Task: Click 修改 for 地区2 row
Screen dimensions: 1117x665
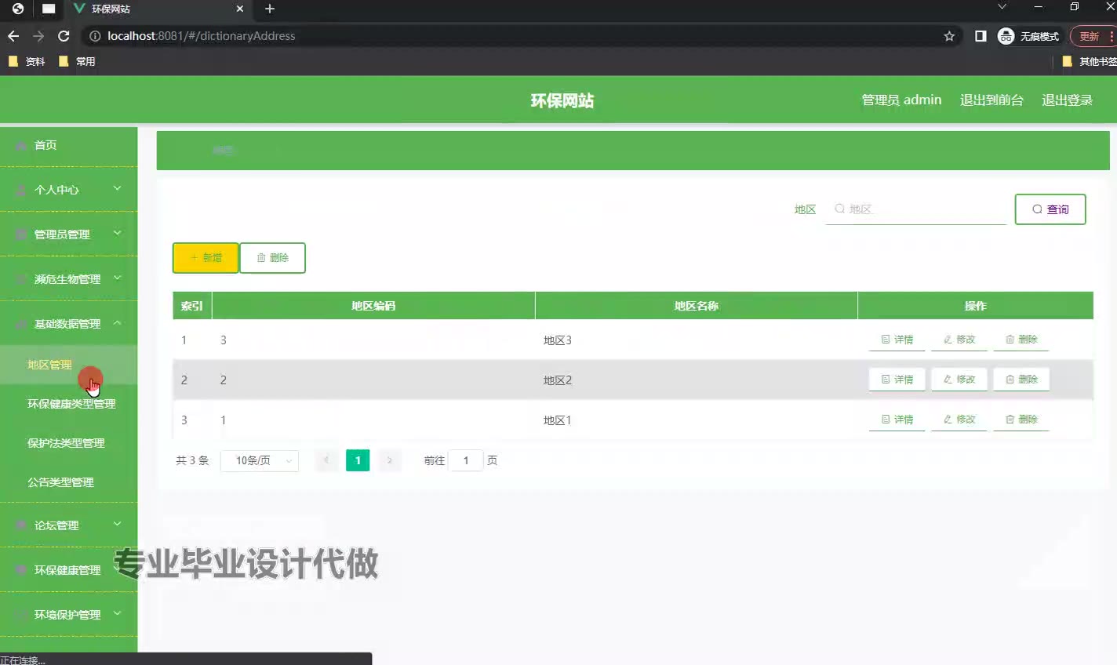Action: pyautogui.click(x=959, y=380)
